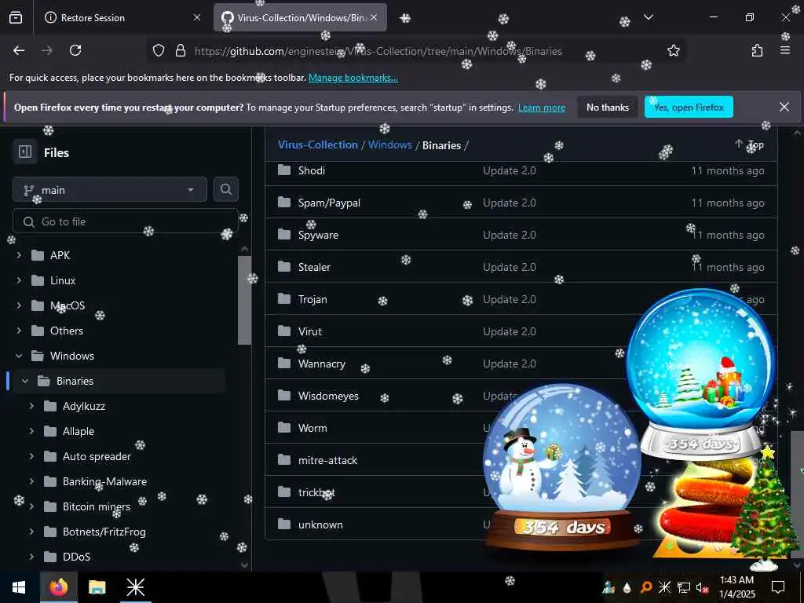The height and width of the screenshot is (603, 804).
Task: Open File Explorer from the taskbar
Action: coord(97,587)
